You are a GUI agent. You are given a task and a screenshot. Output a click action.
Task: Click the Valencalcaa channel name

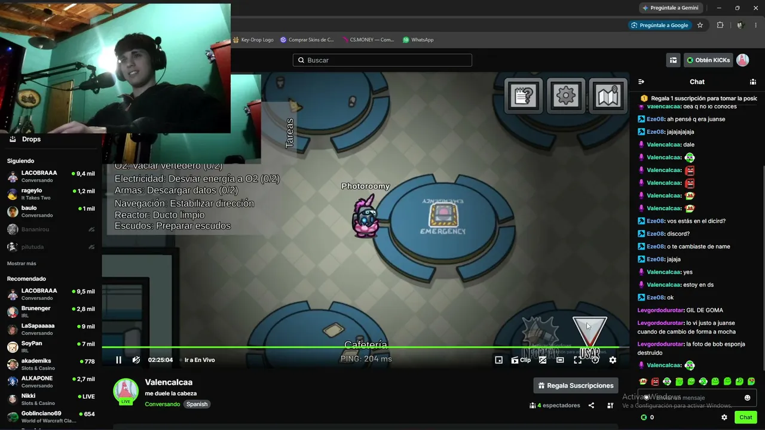169,382
